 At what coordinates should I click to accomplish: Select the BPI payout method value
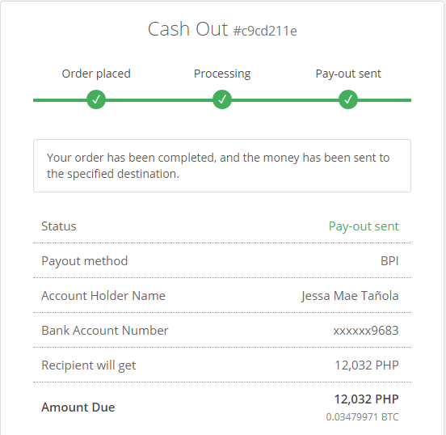pyautogui.click(x=389, y=261)
